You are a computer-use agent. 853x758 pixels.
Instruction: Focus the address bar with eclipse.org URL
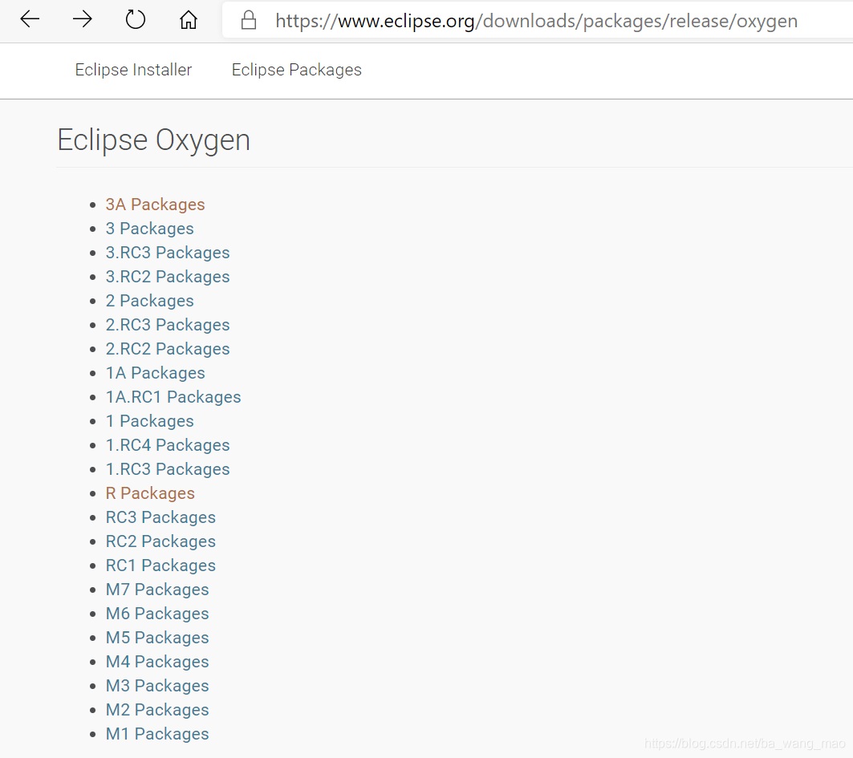click(536, 21)
